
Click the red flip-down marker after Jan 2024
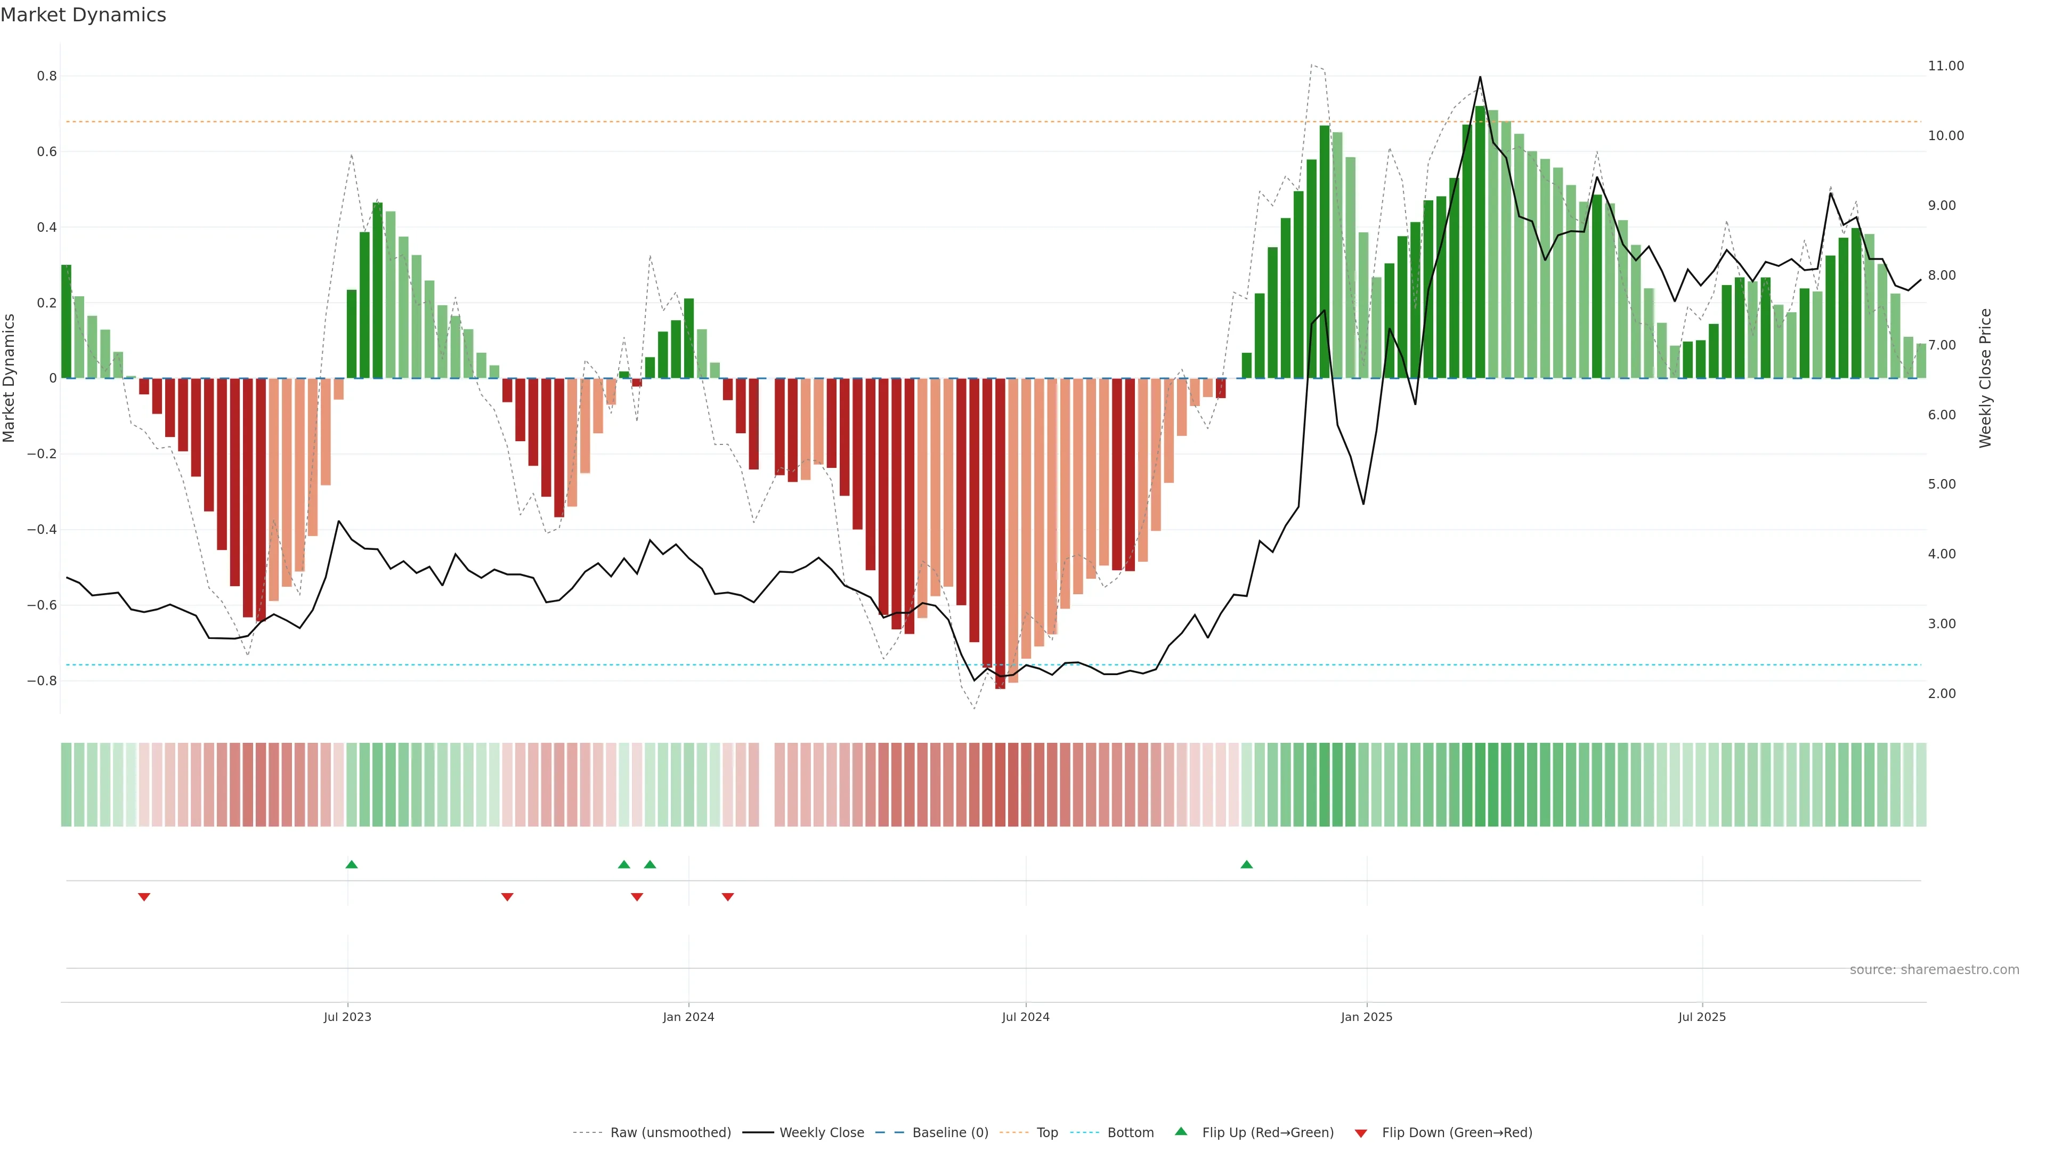pyautogui.click(x=727, y=897)
